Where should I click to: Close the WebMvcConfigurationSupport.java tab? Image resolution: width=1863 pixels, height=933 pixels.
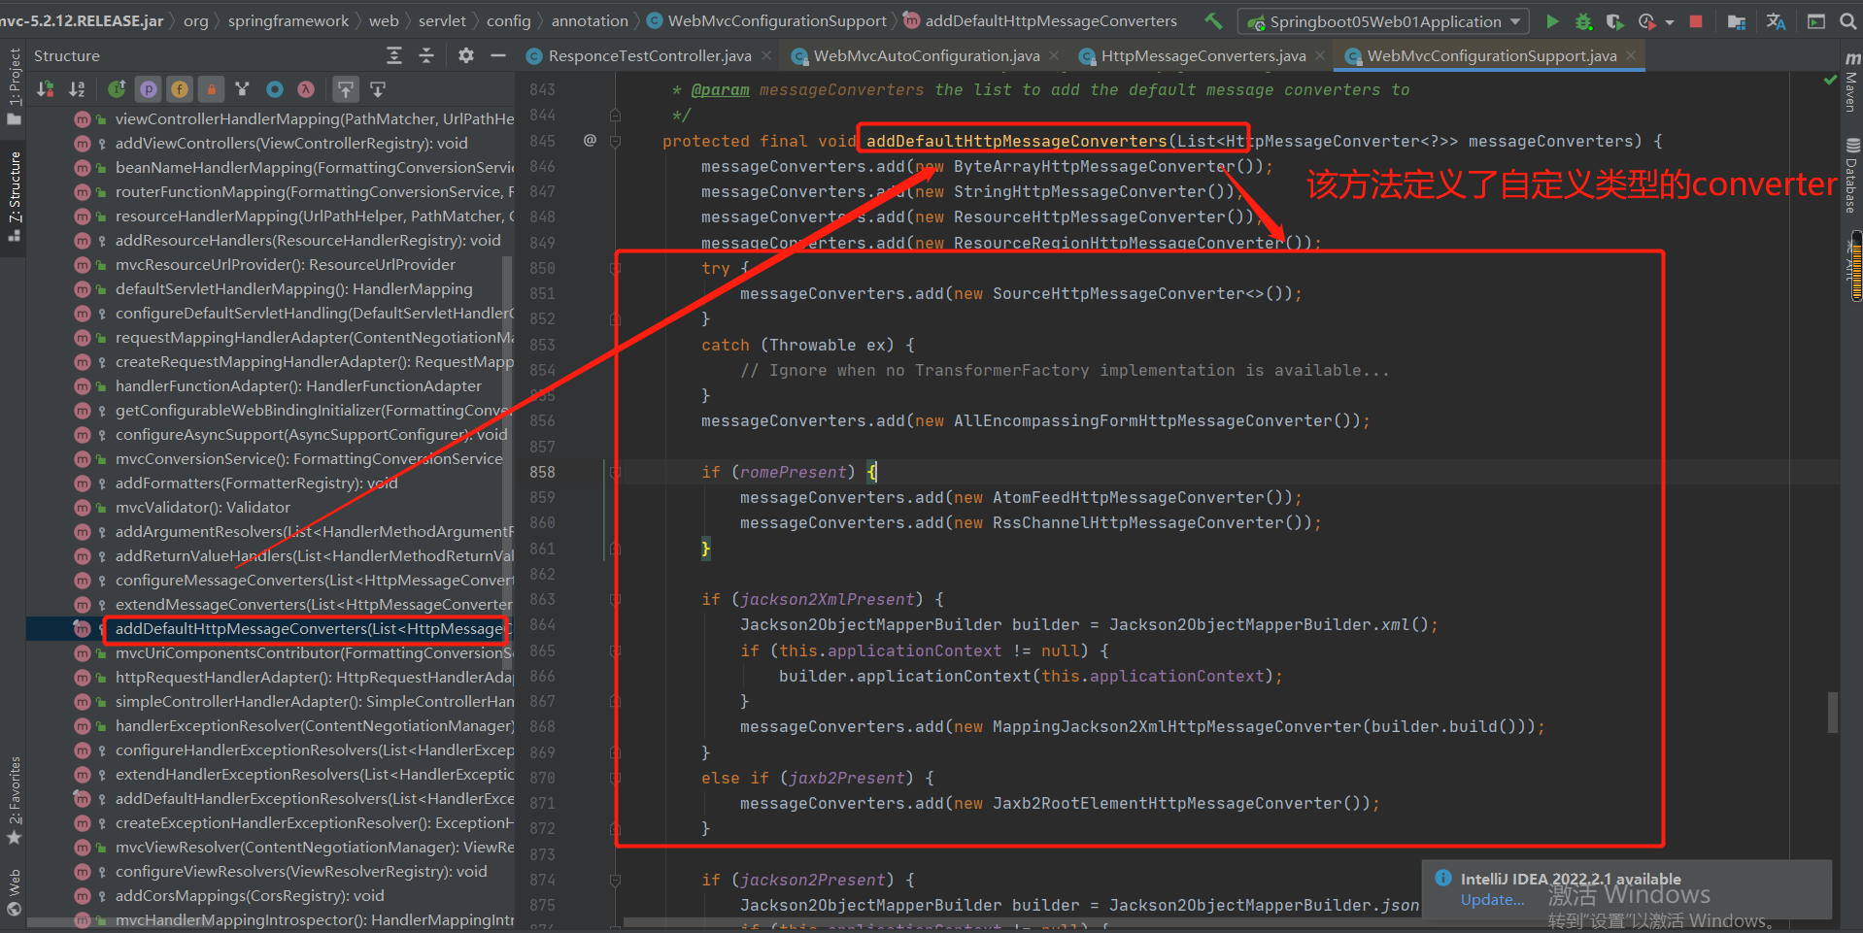(1631, 56)
